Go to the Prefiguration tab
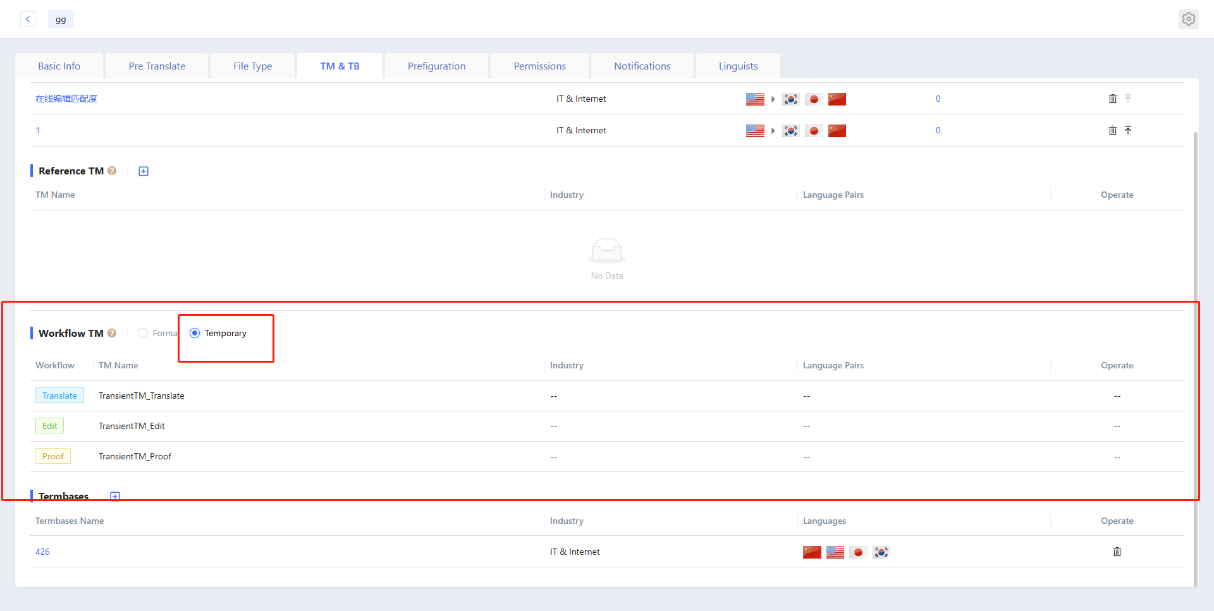Screen dimensions: 1214x611 436,66
